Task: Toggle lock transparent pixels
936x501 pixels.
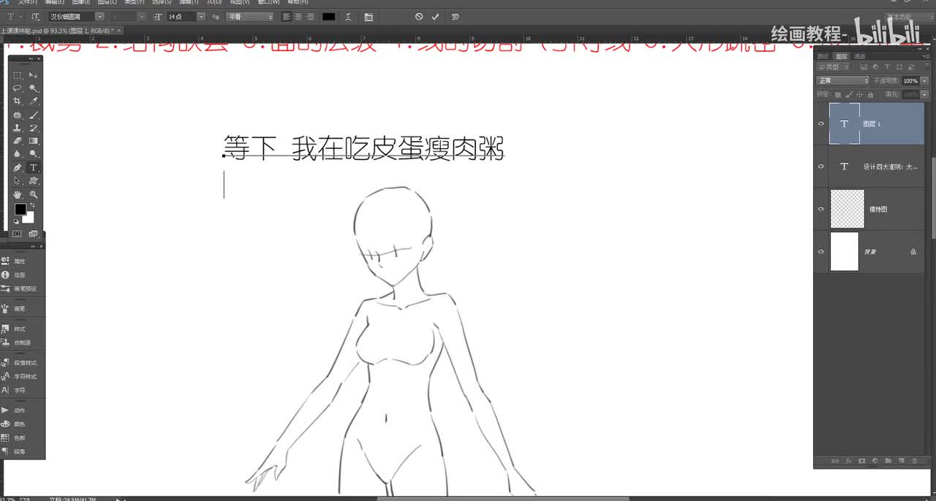Action: pos(838,95)
